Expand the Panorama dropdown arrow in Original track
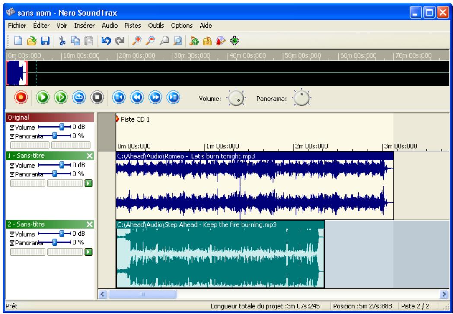This screenshot has width=453, height=314. [x=12, y=137]
